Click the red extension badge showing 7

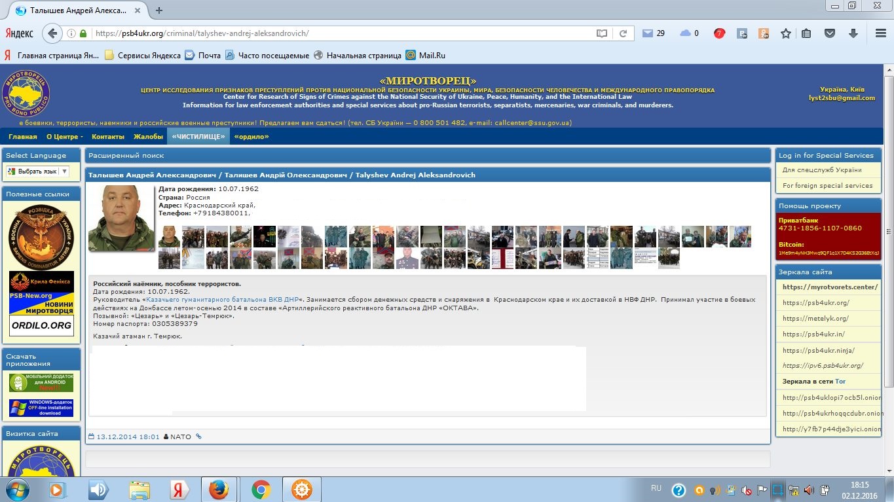pyautogui.click(x=719, y=33)
